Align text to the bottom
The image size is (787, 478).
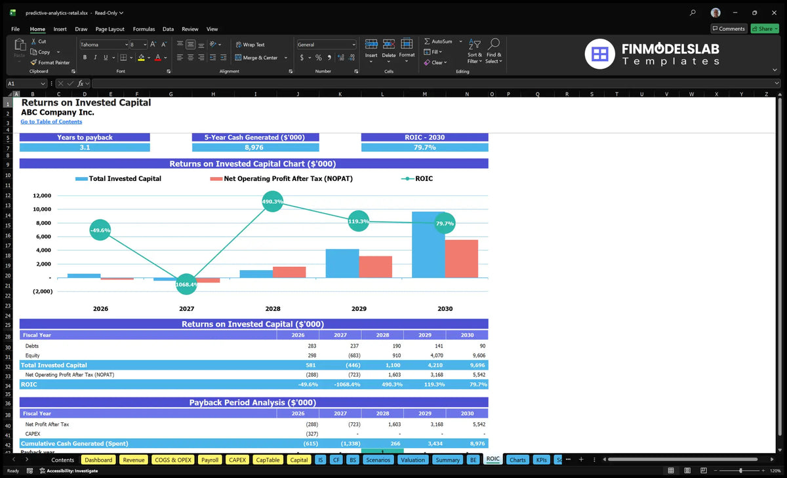pyautogui.click(x=201, y=45)
